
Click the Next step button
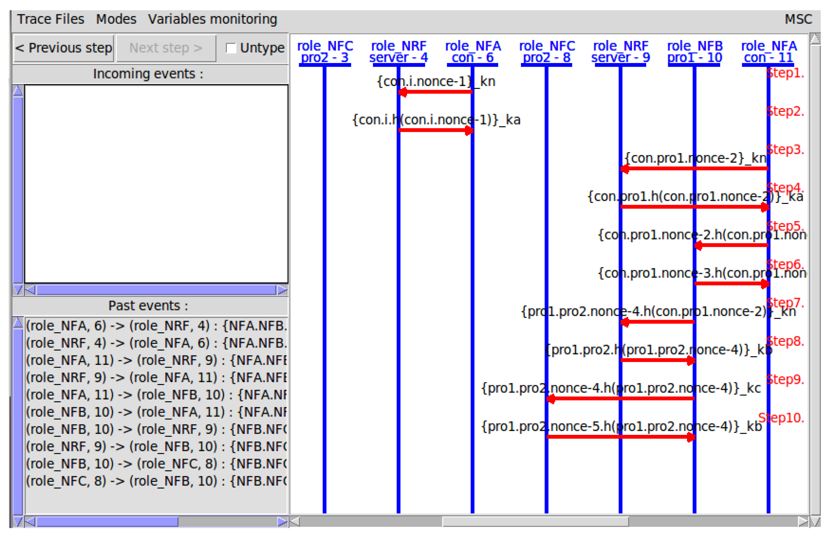[x=166, y=48]
